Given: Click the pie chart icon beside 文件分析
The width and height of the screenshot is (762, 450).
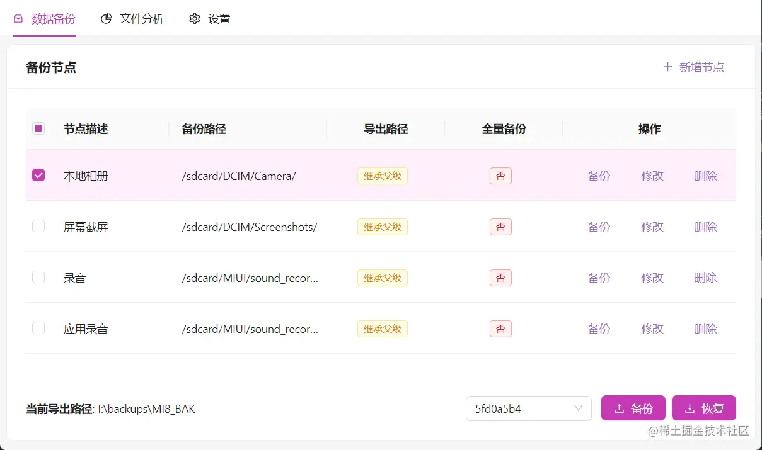Looking at the screenshot, I should point(107,19).
